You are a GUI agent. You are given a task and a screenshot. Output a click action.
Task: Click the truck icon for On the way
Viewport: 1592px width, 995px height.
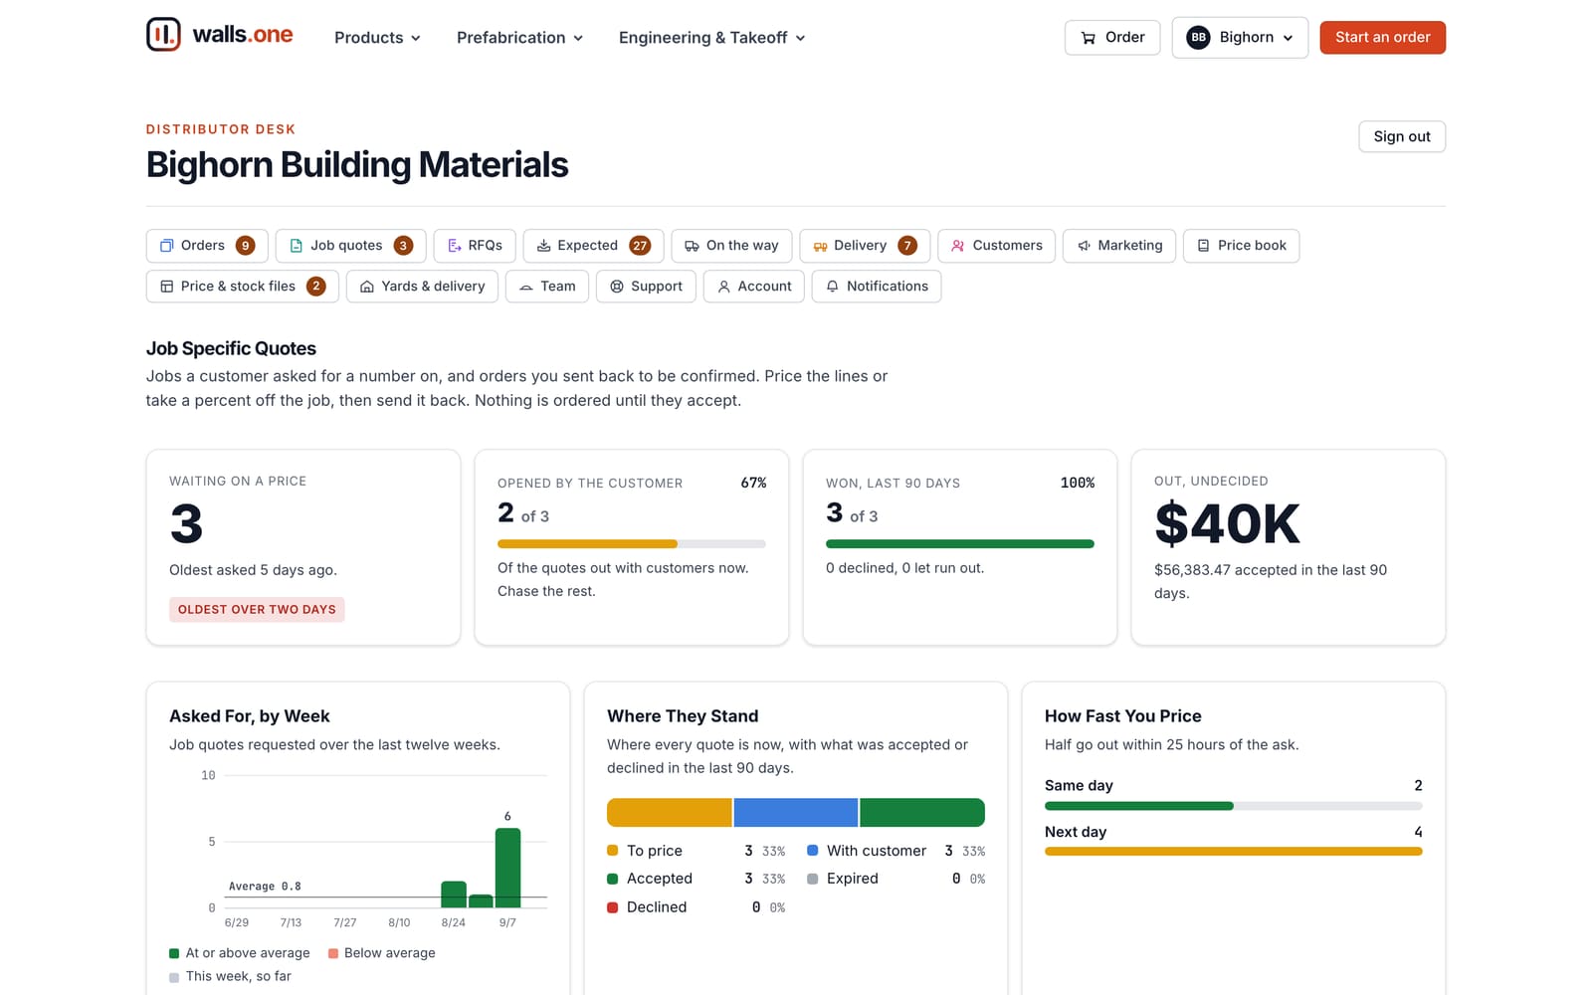692,246
